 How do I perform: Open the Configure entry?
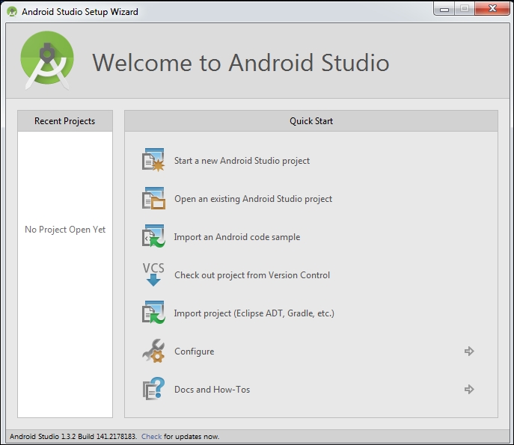click(x=195, y=352)
